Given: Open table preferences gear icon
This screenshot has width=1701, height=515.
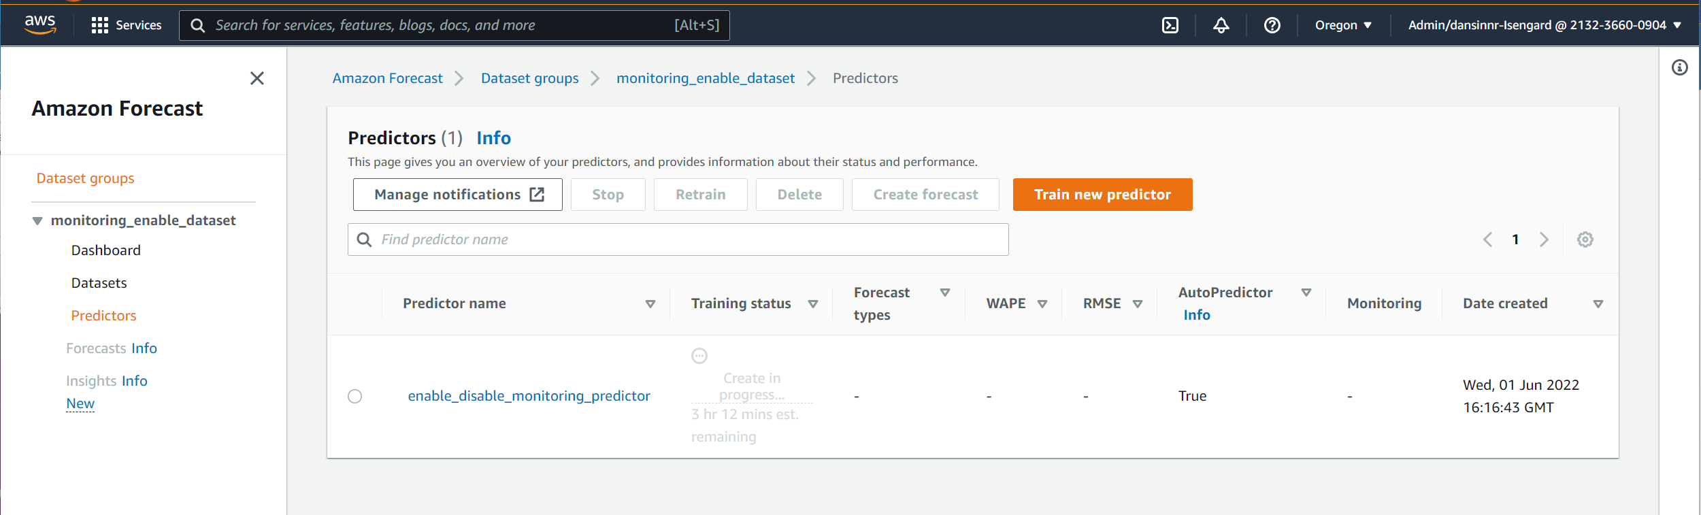Looking at the screenshot, I should click(1585, 239).
